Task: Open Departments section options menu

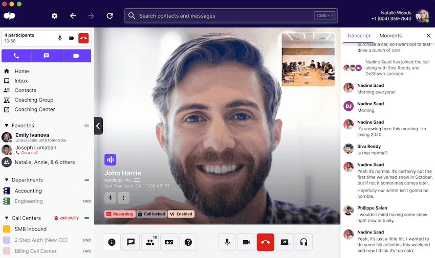Action: pos(87,180)
